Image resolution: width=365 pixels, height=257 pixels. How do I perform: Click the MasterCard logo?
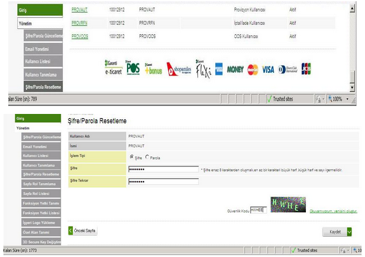tap(253, 70)
